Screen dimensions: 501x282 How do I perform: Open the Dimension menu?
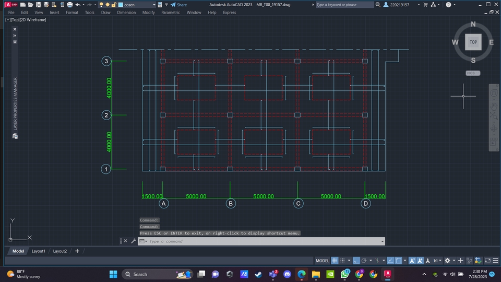pos(126,13)
